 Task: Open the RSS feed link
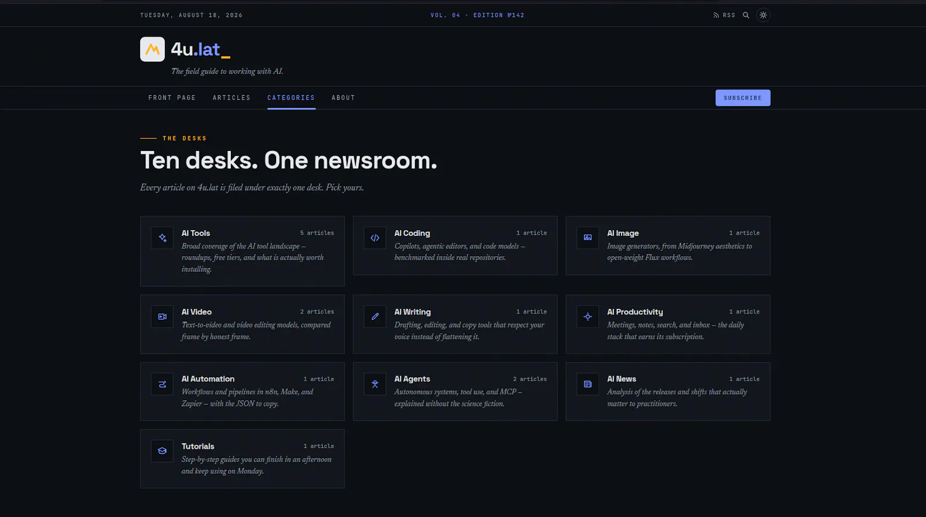point(724,15)
